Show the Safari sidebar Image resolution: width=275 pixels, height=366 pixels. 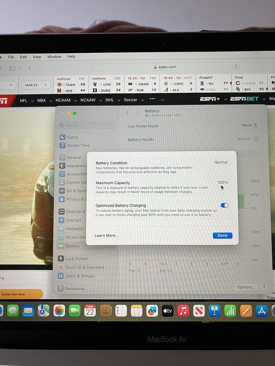(x=12, y=68)
